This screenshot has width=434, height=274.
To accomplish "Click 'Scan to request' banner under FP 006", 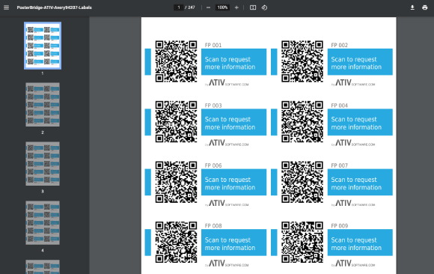I will (x=234, y=183).
